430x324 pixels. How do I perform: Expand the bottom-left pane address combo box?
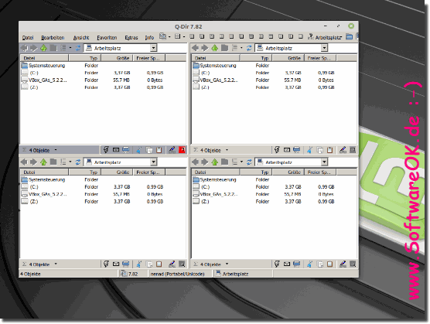pyautogui.click(x=154, y=162)
